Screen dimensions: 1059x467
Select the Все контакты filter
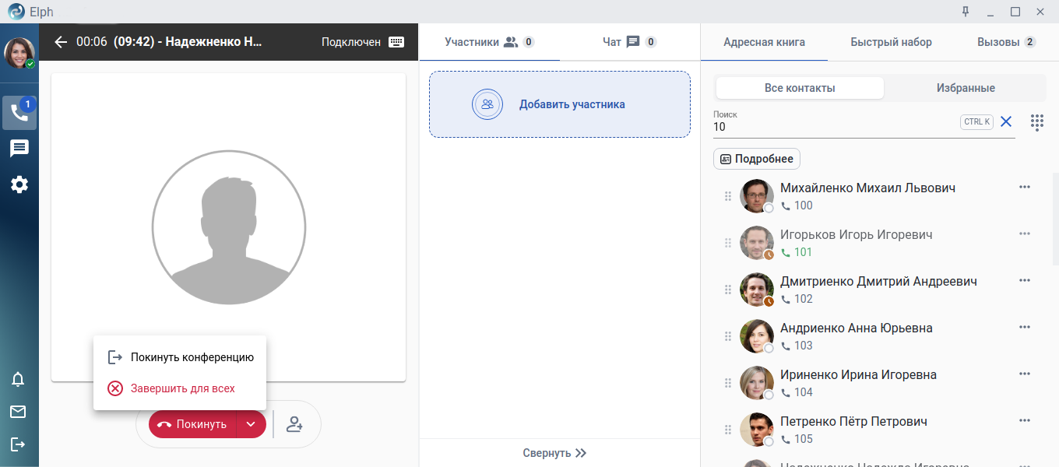tap(800, 88)
